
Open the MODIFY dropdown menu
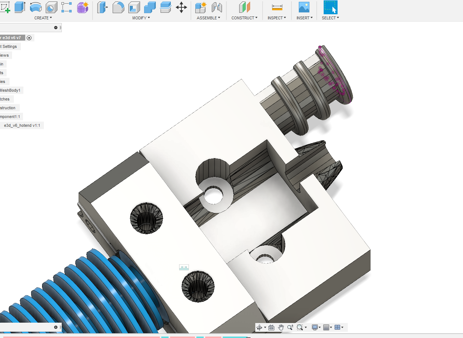pos(141,18)
